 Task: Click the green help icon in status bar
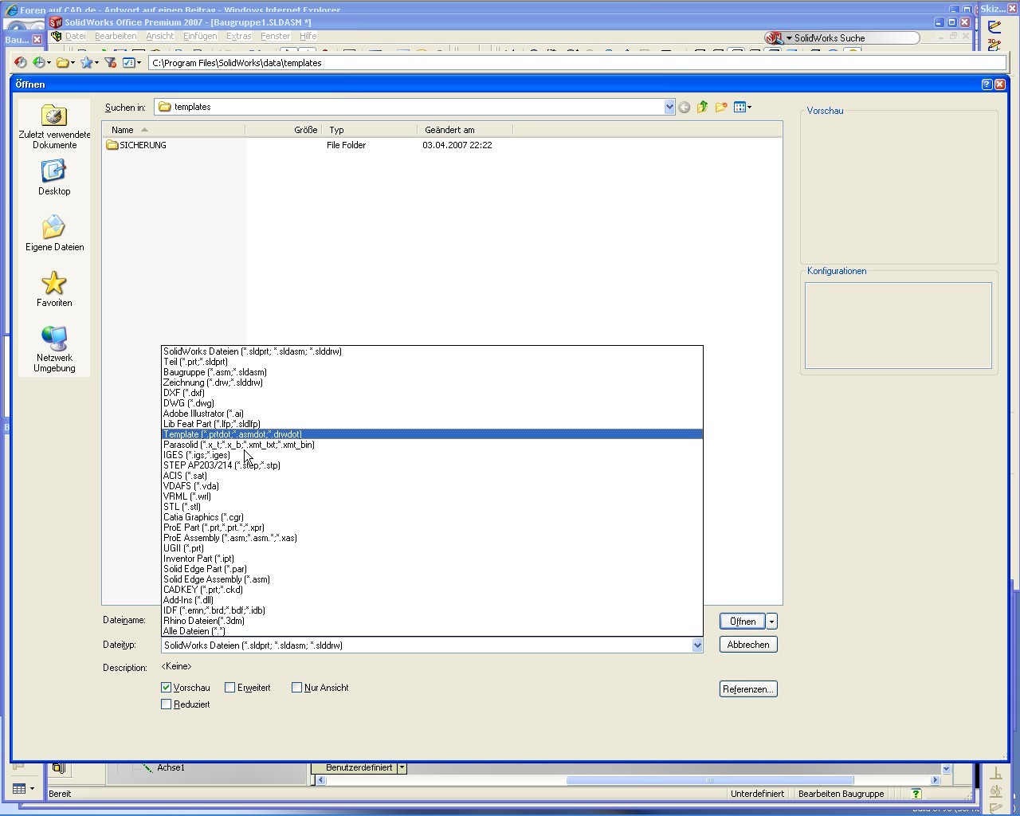tap(916, 794)
